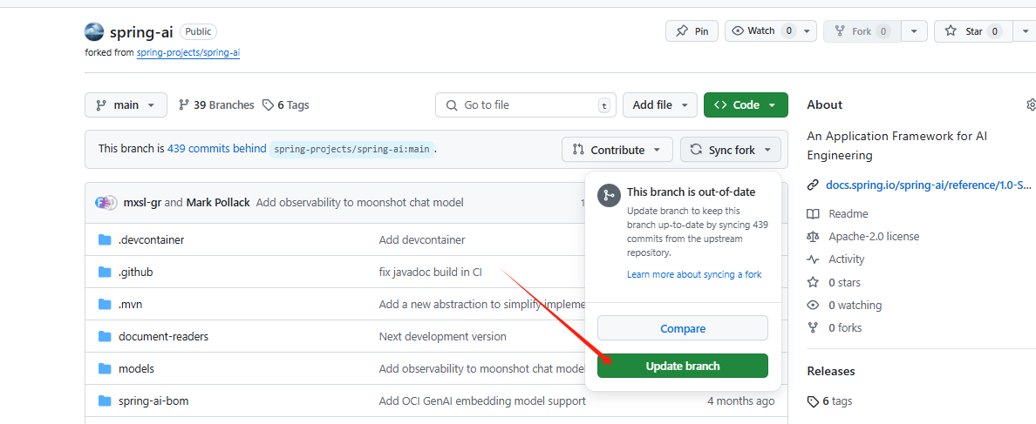Open upstream spring-projects/spring-ai link
The height and width of the screenshot is (424, 1036).
(x=188, y=53)
